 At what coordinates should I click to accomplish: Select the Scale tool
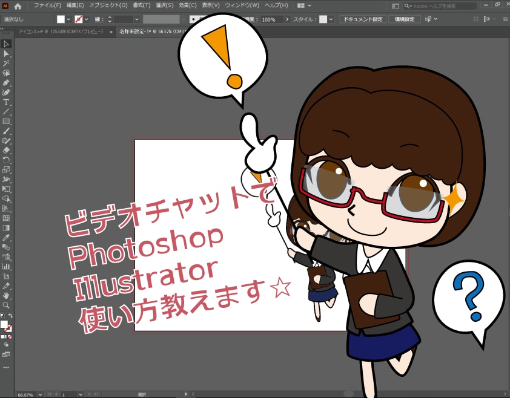tap(6, 170)
